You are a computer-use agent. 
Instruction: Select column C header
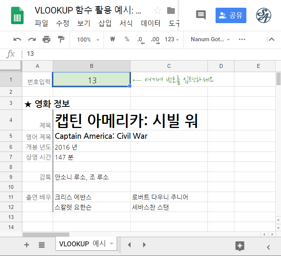tap(169, 66)
